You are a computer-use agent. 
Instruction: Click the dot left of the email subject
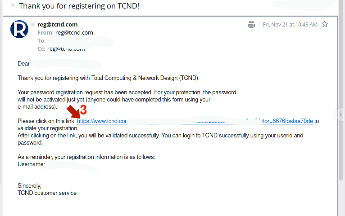pos(12,5)
